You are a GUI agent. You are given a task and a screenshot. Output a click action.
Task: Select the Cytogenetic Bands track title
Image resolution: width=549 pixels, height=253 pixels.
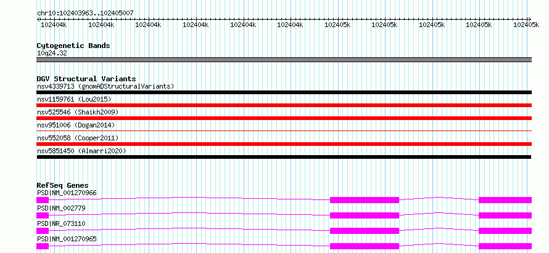(x=73, y=46)
